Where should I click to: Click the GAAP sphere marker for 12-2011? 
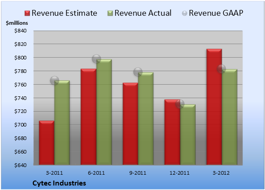(180, 104)
